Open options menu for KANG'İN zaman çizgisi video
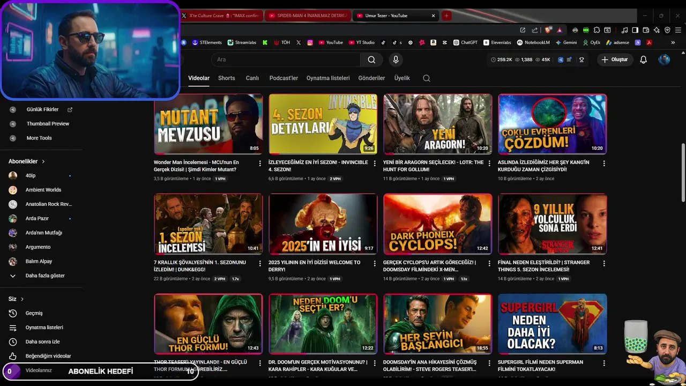This screenshot has width=686, height=386. click(604, 163)
